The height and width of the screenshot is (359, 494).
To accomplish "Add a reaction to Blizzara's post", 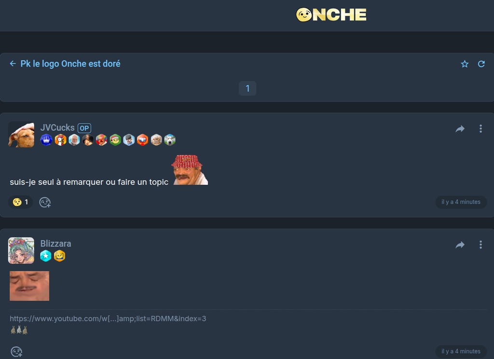I will point(16,351).
